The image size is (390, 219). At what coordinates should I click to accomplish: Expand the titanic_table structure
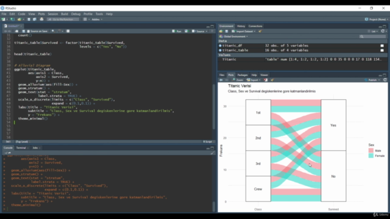(220, 50)
